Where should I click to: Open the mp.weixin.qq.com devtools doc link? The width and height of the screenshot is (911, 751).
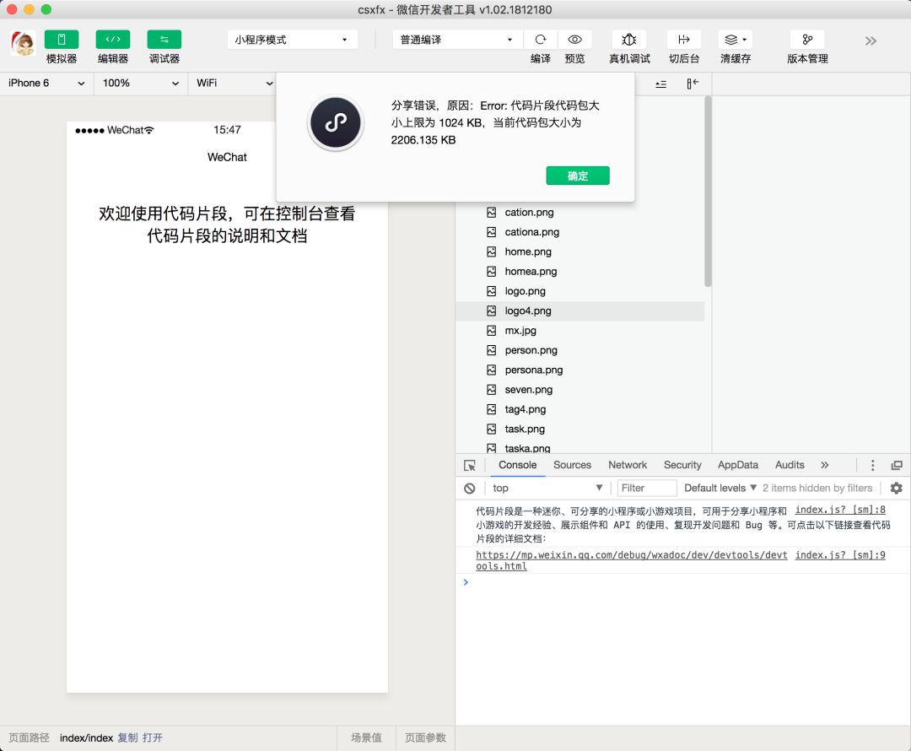632,560
